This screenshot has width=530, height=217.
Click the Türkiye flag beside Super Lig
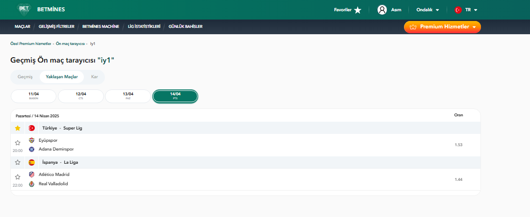point(31,128)
